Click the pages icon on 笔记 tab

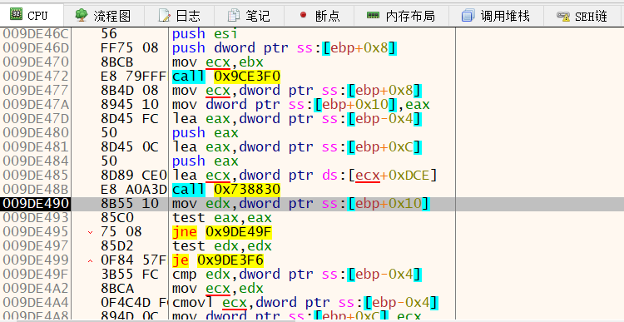[x=234, y=16]
